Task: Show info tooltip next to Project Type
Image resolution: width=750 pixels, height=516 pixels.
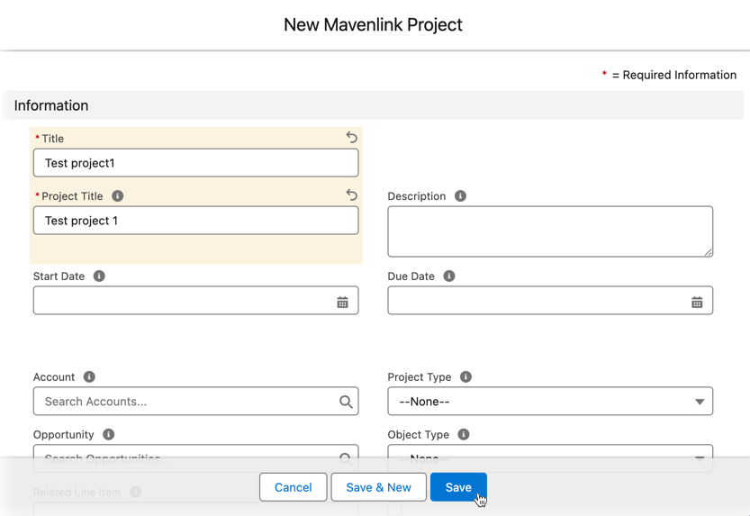Action: click(x=465, y=376)
